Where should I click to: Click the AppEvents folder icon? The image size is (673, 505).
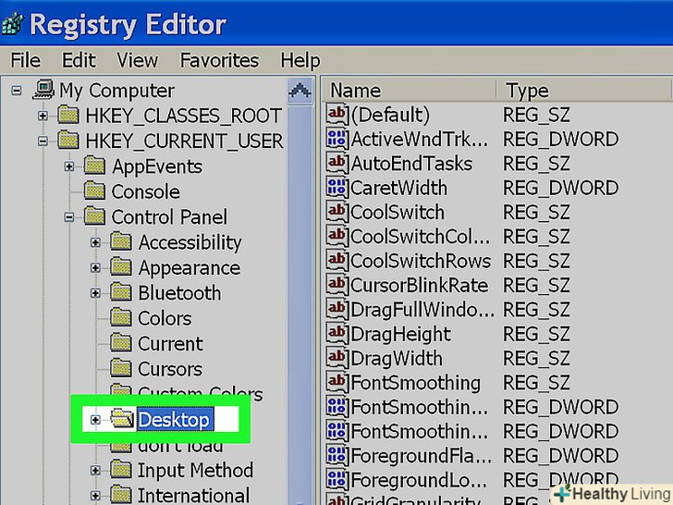(x=94, y=166)
